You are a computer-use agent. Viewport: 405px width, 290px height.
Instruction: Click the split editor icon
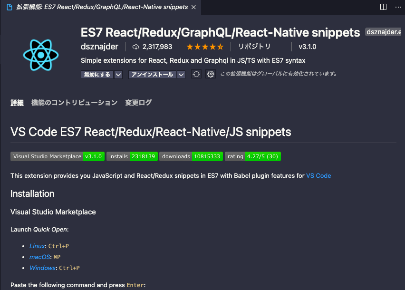(383, 7)
